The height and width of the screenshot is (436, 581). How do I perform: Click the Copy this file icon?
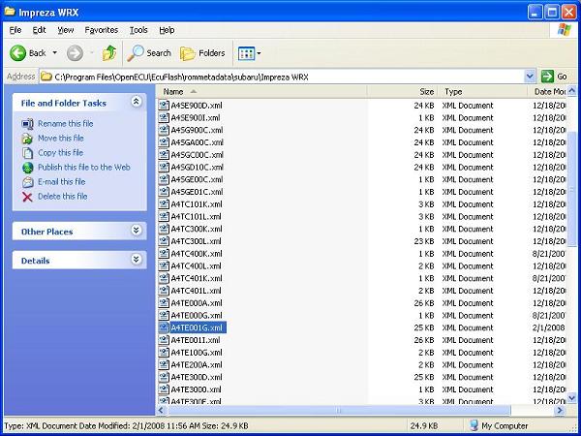pyautogui.click(x=27, y=153)
